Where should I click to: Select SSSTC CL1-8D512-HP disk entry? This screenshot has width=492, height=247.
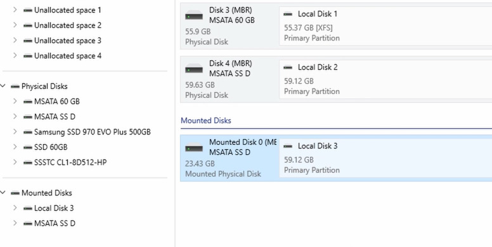point(70,162)
